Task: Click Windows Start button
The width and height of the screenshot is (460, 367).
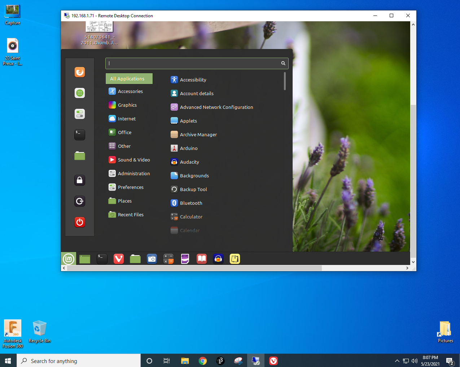Action: [8, 361]
